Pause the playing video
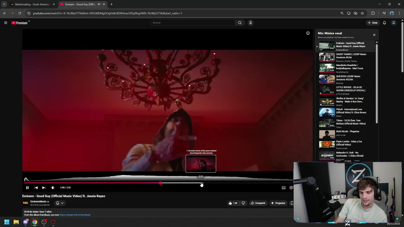Image resolution: width=404 pixels, height=227 pixels. tap(27, 188)
